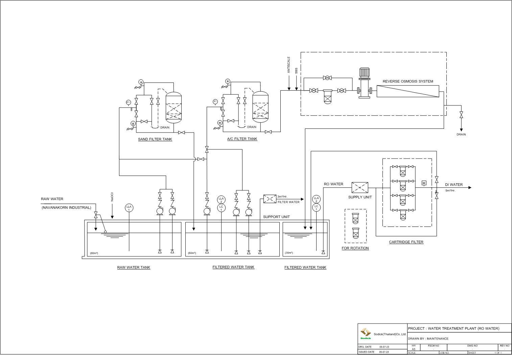This screenshot has height=355, width=512.
Task: Click the raw water inlet valve below NAVANAKORN INDUSTRIAL
Action: 96,215
